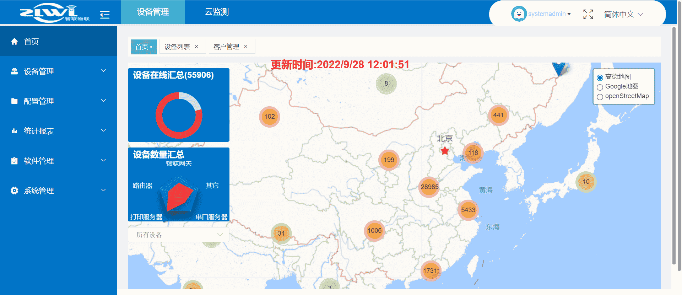Image resolution: width=682 pixels, height=295 pixels.
Task: Click the clipboard icon for 软件管理
Action: (x=14, y=161)
